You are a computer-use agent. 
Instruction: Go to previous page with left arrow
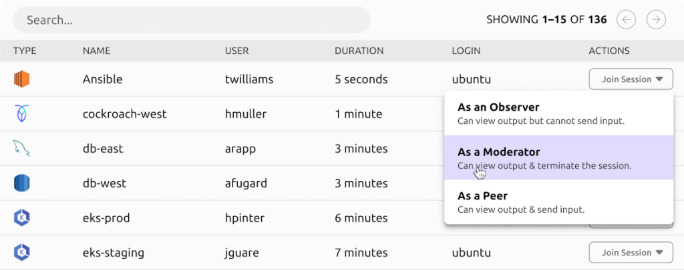tap(626, 19)
